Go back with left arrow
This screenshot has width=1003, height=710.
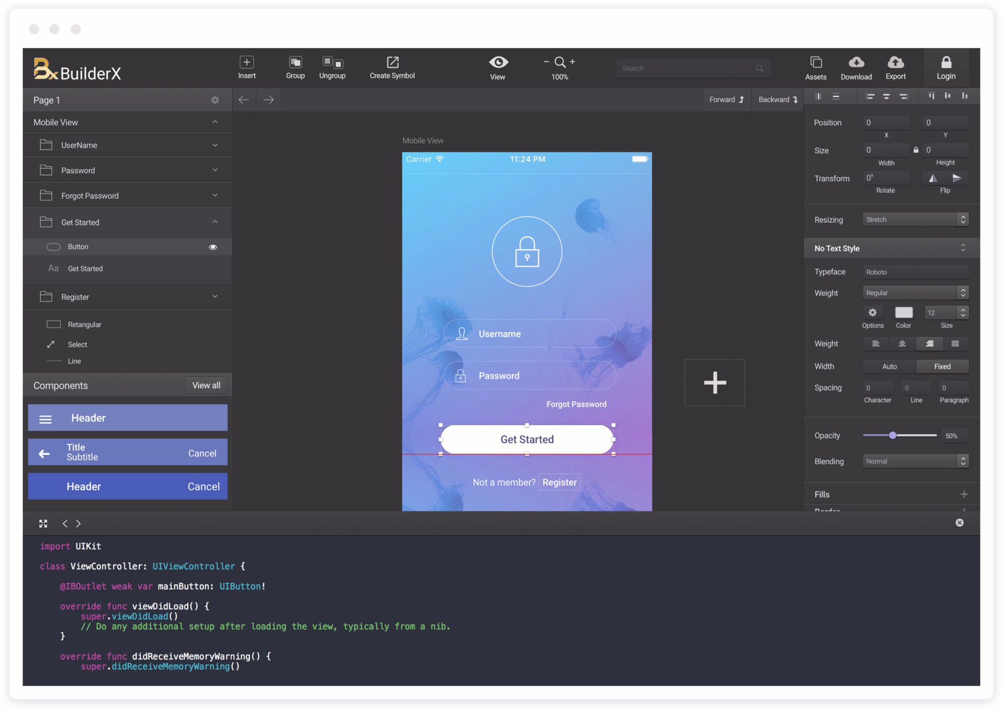[244, 99]
